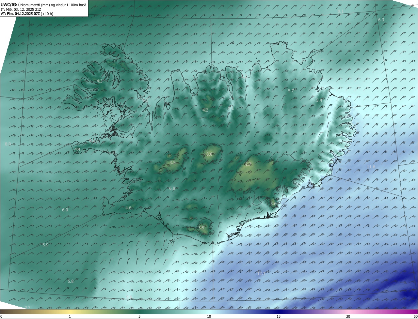Click the 5.7 value label on the map
The image size is (418, 319).
tap(291, 91)
